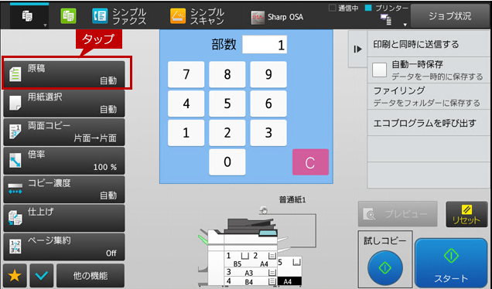492x289 pixels.
Task: Open 倍率 copy ratio setting
Action: point(64,161)
